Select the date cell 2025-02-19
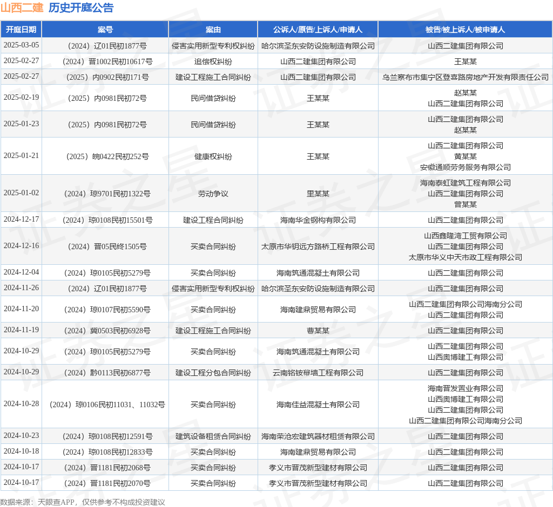The height and width of the screenshot is (507, 553). [x=21, y=97]
